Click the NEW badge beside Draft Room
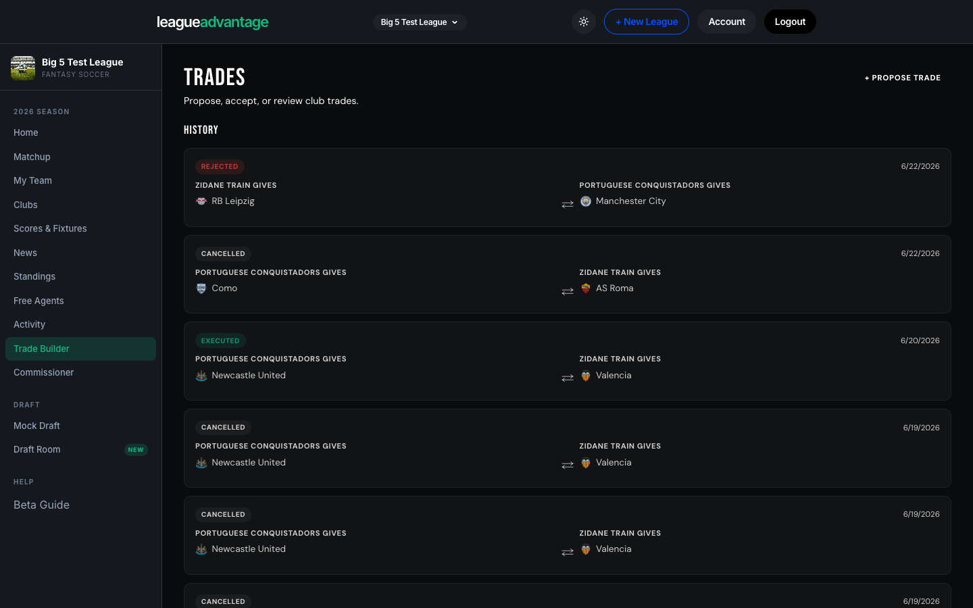This screenshot has height=608, width=973. (x=136, y=450)
